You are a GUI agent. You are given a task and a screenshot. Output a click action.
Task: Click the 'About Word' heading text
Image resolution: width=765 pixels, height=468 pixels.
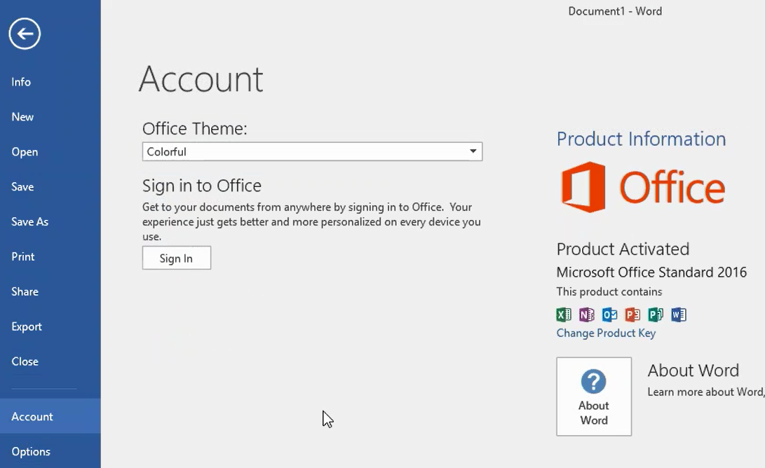pyautogui.click(x=693, y=371)
